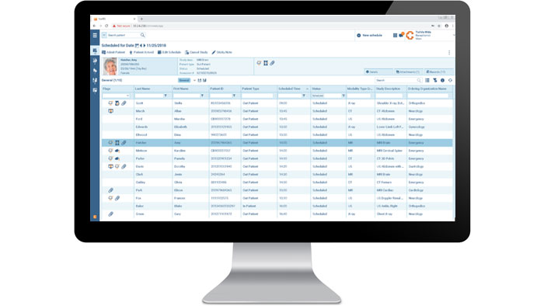544x306 pixels.
Task: Select the Clark row last name cell
Action: tap(152, 175)
